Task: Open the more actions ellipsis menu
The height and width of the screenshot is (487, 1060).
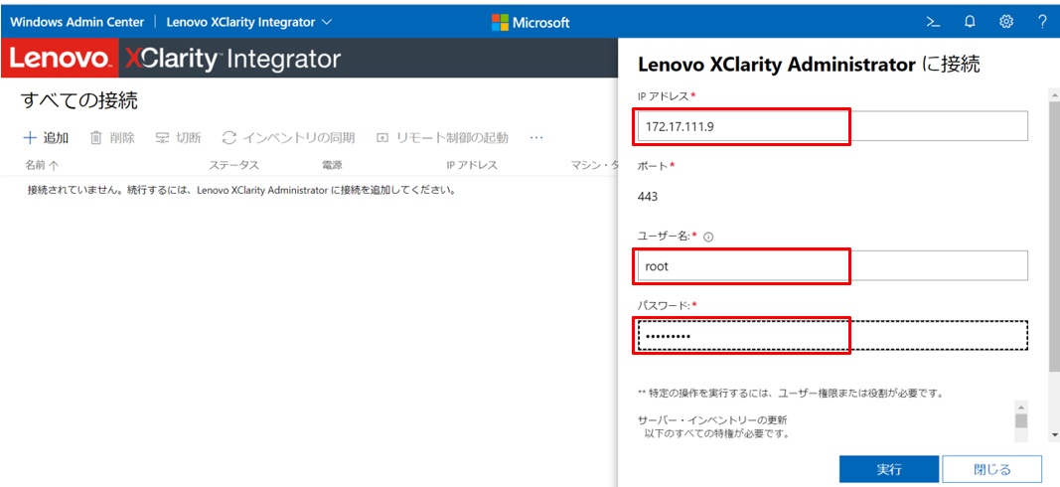Action: (x=536, y=138)
